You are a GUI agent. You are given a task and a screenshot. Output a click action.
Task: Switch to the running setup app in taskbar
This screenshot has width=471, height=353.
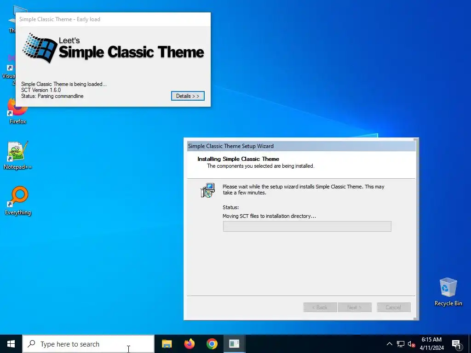tap(234, 344)
